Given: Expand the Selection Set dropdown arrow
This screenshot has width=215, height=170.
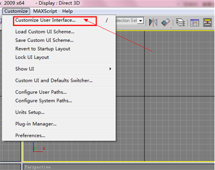Looking at the screenshot, I should click(141, 21).
